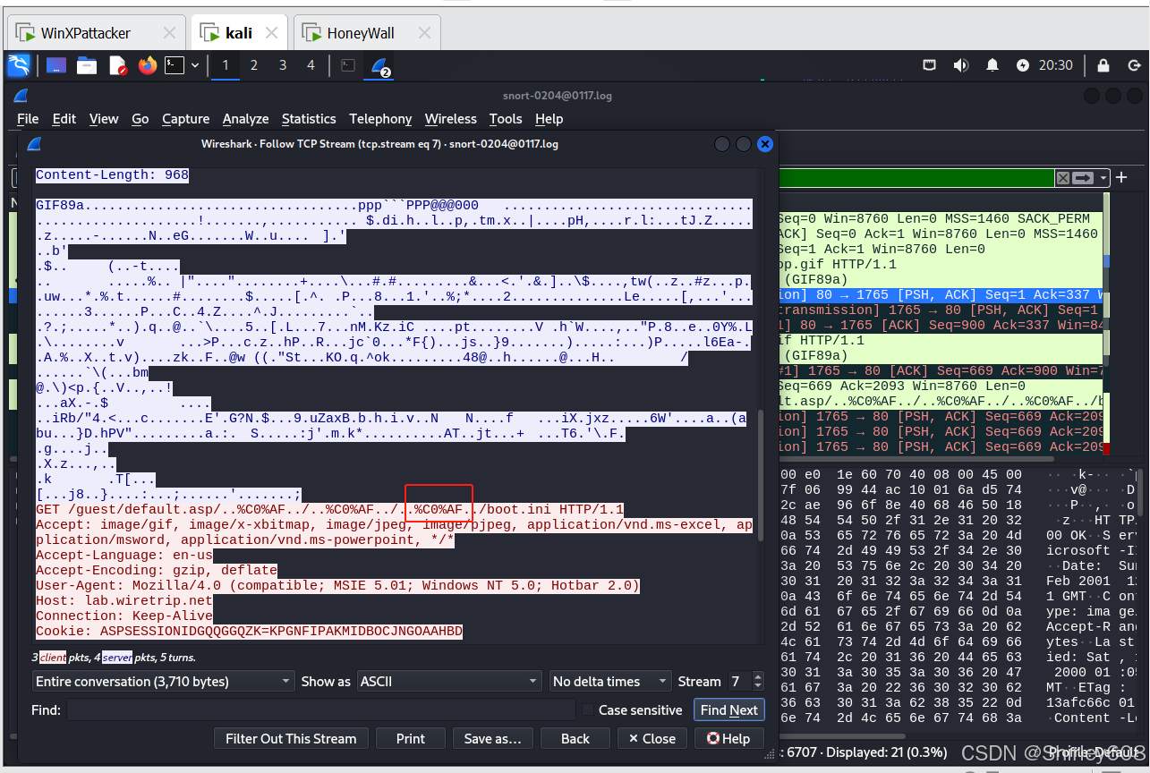Select the Wireshark taskbar button
The height and width of the screenshot is (773, 1150).
pyautogui.click(x=381, y=66)
